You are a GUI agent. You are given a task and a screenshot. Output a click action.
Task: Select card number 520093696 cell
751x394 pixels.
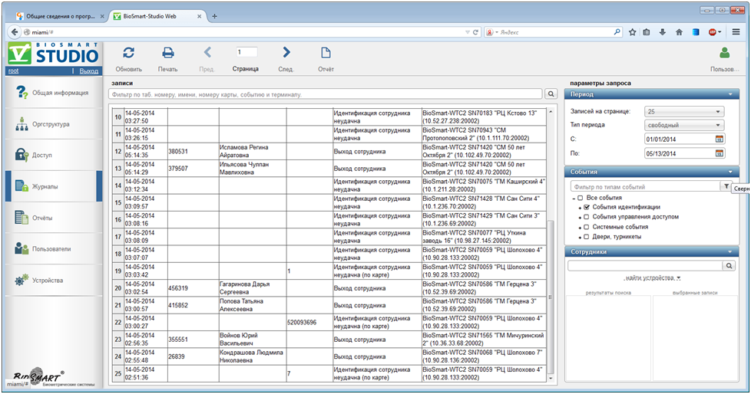[x=309, y=322]
